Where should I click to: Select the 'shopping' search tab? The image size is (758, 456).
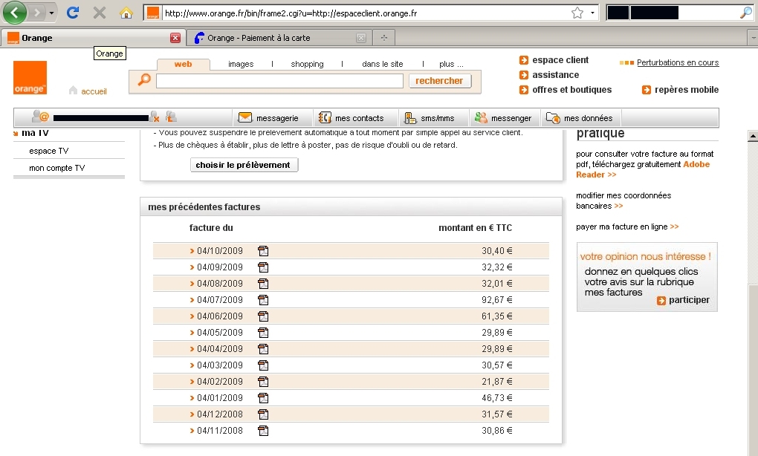coord(307,64)
